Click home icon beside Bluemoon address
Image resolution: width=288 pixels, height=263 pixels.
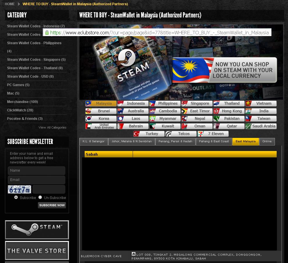point(134,254)
